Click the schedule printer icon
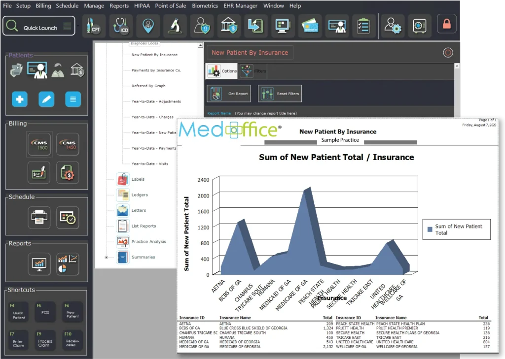505x359 pixels. pos(39,217)
